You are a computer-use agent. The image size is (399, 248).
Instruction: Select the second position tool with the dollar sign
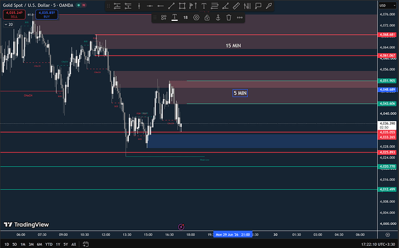[128, 6]
